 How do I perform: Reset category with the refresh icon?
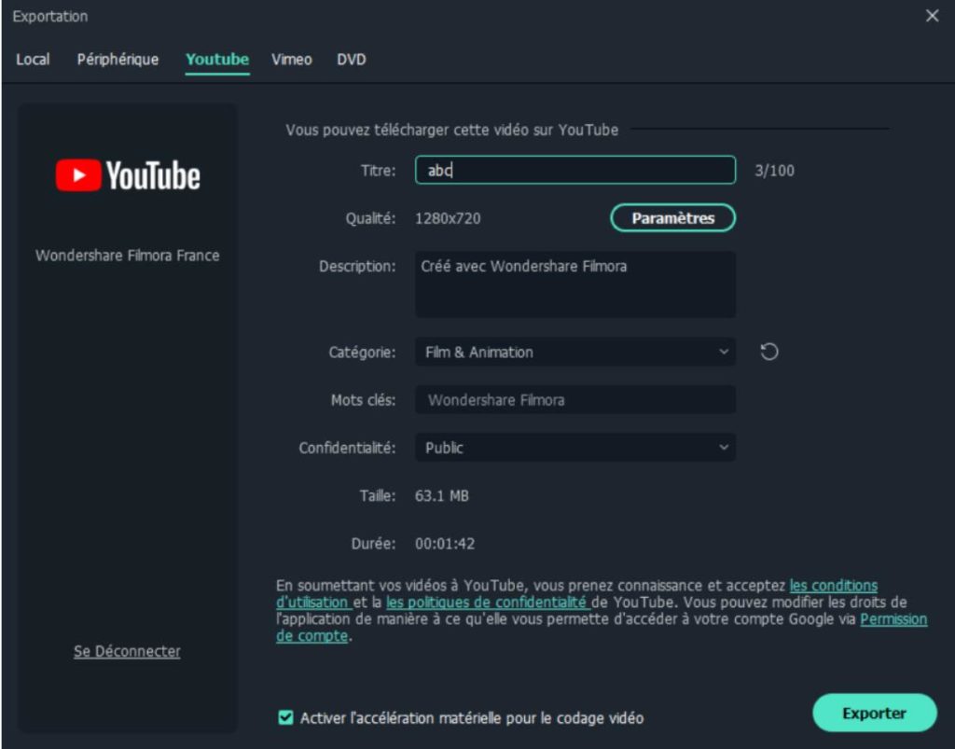pos(769,352)
